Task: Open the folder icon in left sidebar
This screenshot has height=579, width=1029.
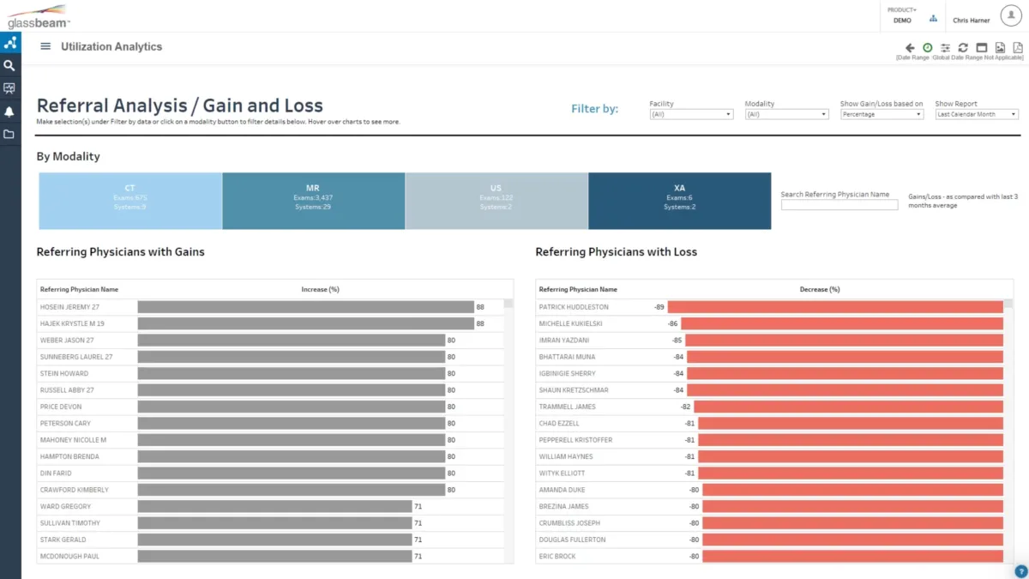Action: point(10,135)
